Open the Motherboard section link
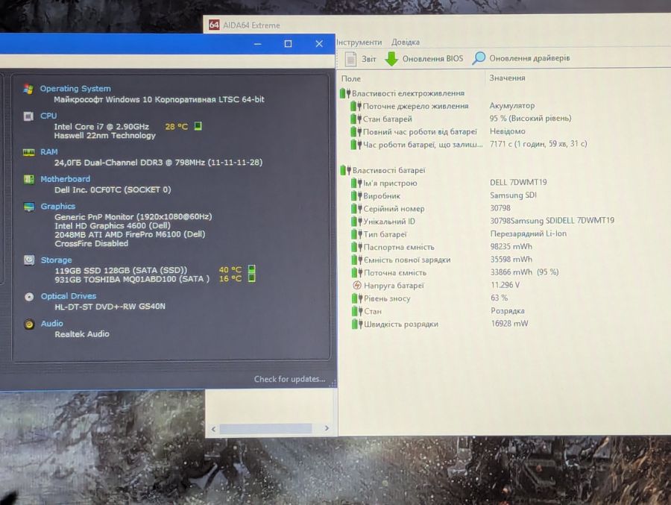This screenshot has width=671, height=505. (65, 179)
